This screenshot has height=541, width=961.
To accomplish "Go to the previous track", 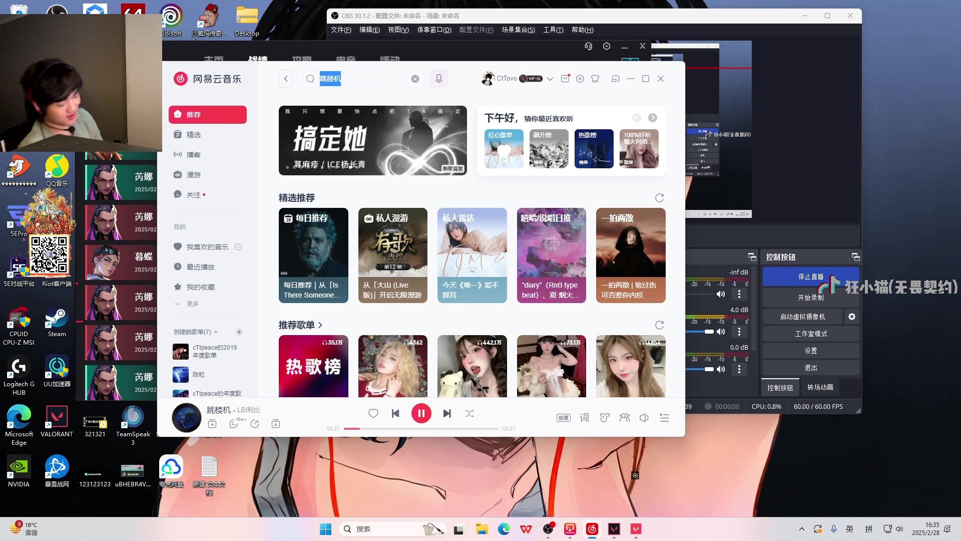I will pyautogui.click(x=395, y=414).
